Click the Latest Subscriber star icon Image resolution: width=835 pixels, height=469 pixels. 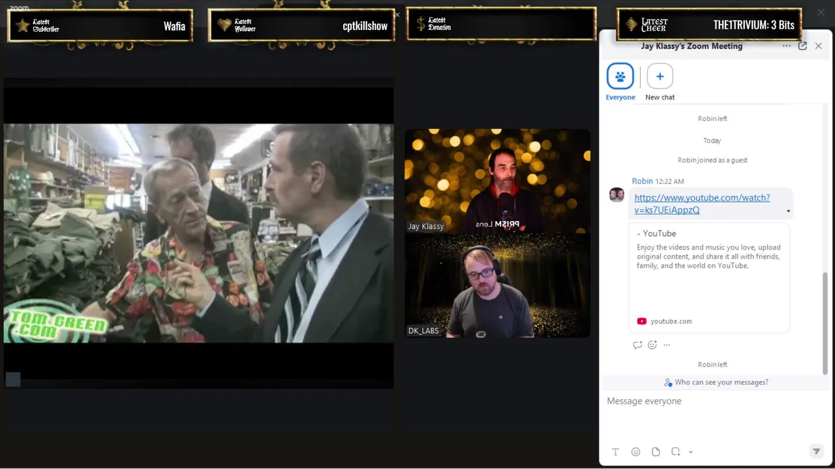click(x=22, y=25)
